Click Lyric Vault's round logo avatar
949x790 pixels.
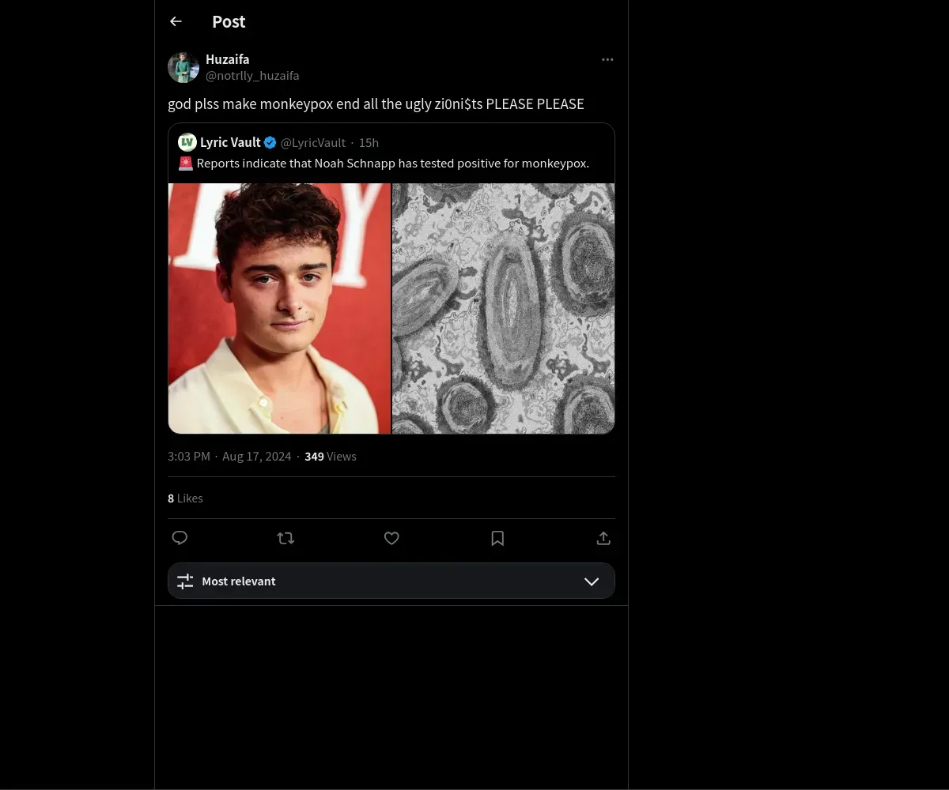click(x=187, y=142)
